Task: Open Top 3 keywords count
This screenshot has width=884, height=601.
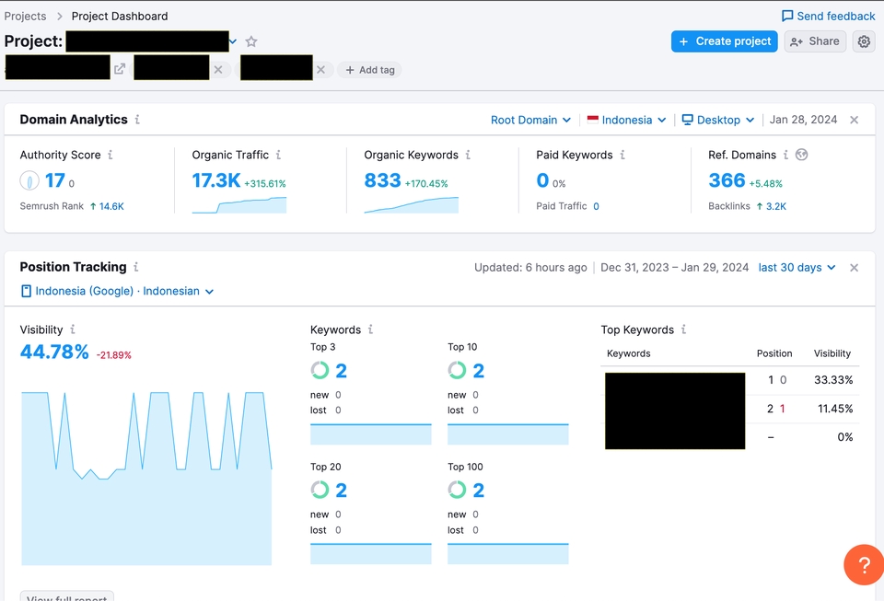Action: coord(341,371)
